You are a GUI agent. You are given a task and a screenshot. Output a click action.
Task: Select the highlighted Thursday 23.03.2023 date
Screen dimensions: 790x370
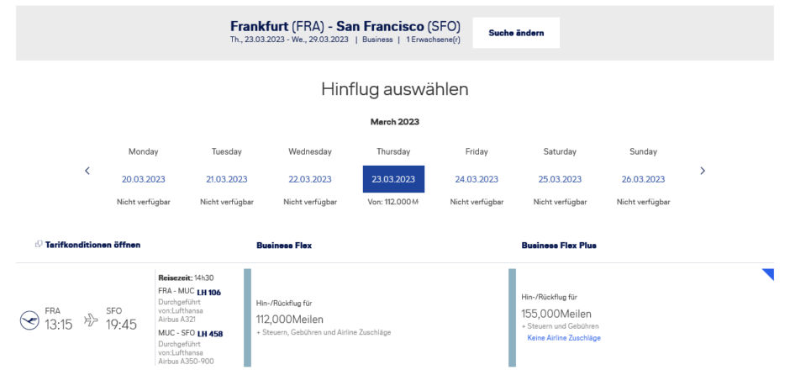[393, 179]
